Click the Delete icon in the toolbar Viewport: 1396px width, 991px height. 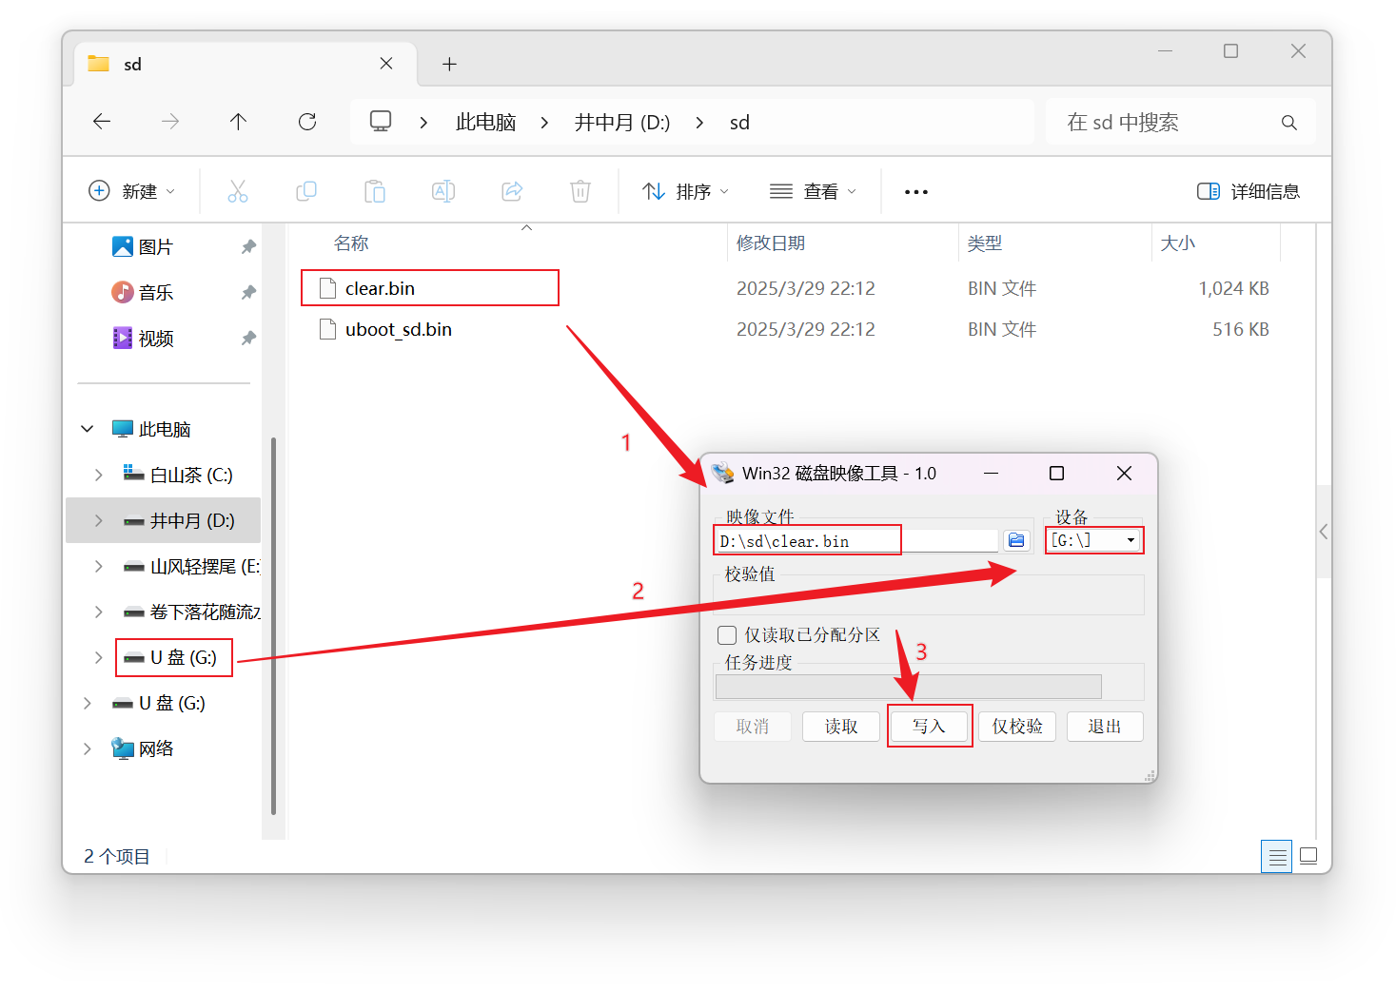(x=580, y=191)
